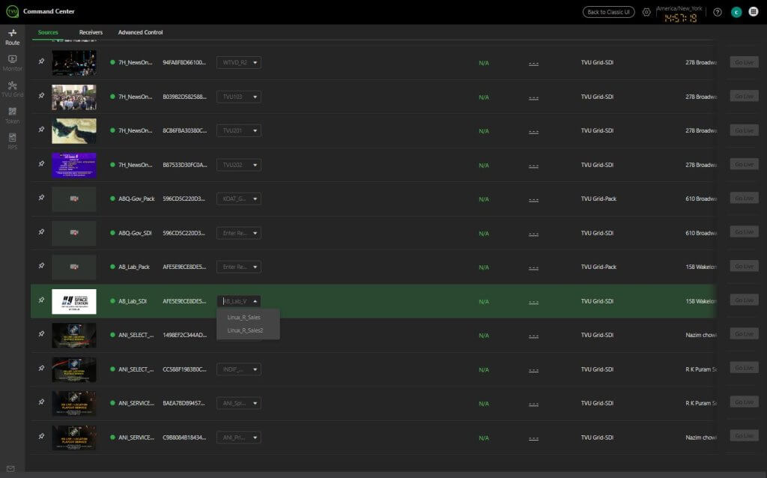Pin the source with ID B039B2D582588

coord(41,96)
